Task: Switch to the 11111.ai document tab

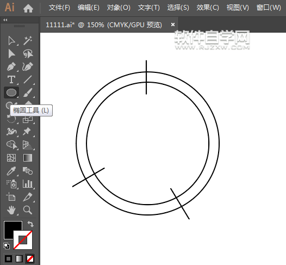Action: coord(104,25)
